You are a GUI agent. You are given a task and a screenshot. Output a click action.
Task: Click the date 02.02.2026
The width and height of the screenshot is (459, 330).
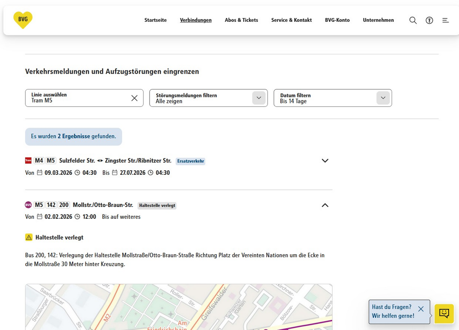58,216
